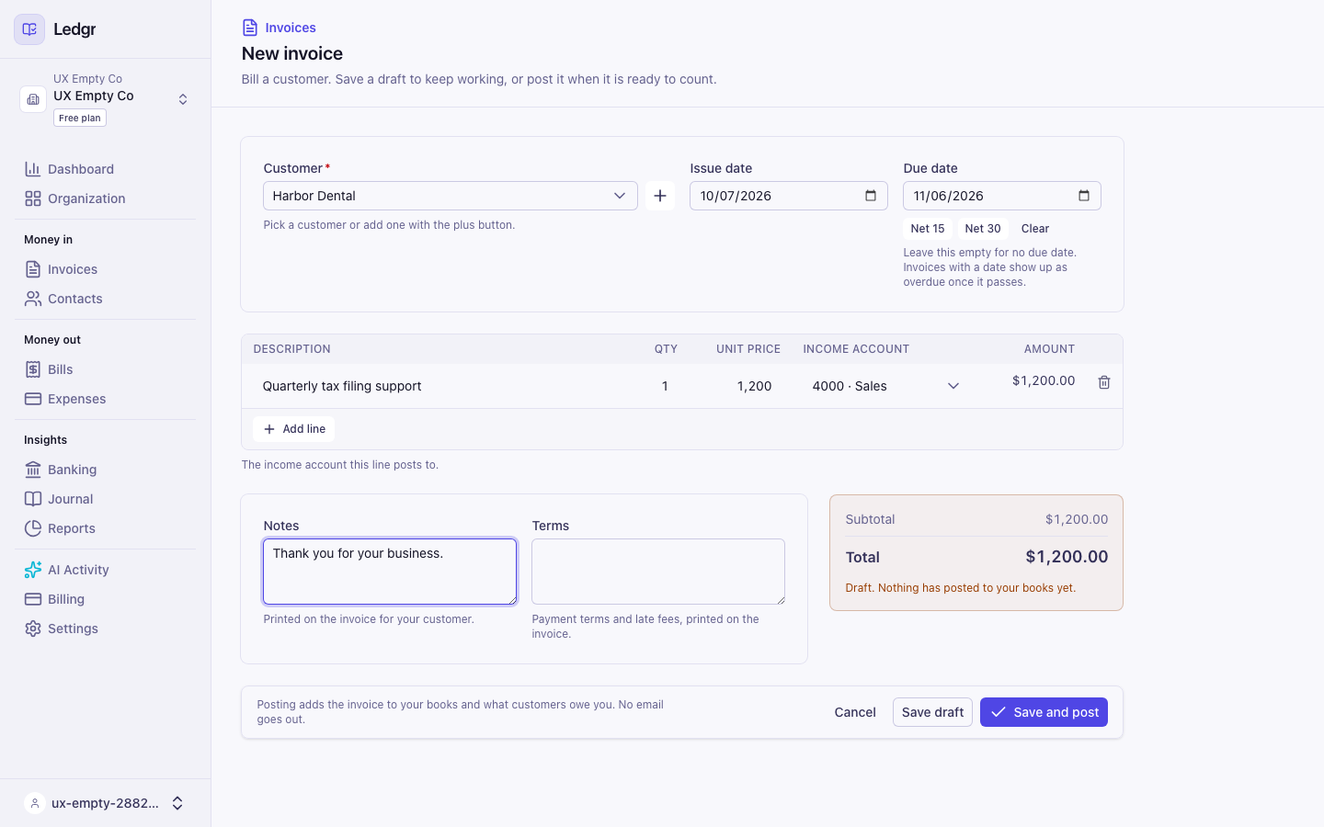Click the Reports pie chart icon

pyautogui.click(x=33, y=528)
